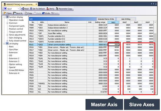Click the Open file icon
161x111 pixels.
[5, 13]
